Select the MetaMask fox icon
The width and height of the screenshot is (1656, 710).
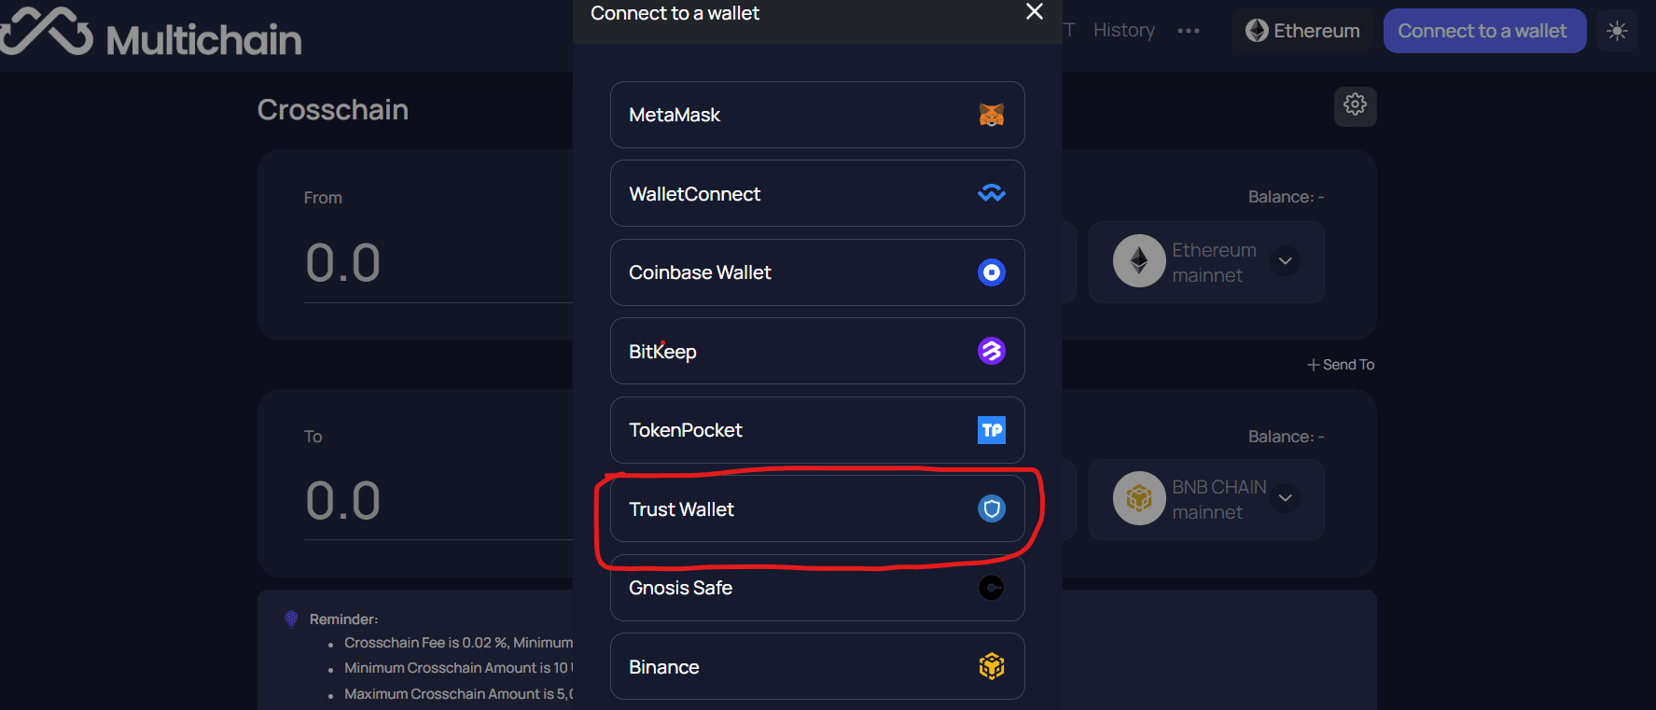click(x=992, y=115)
